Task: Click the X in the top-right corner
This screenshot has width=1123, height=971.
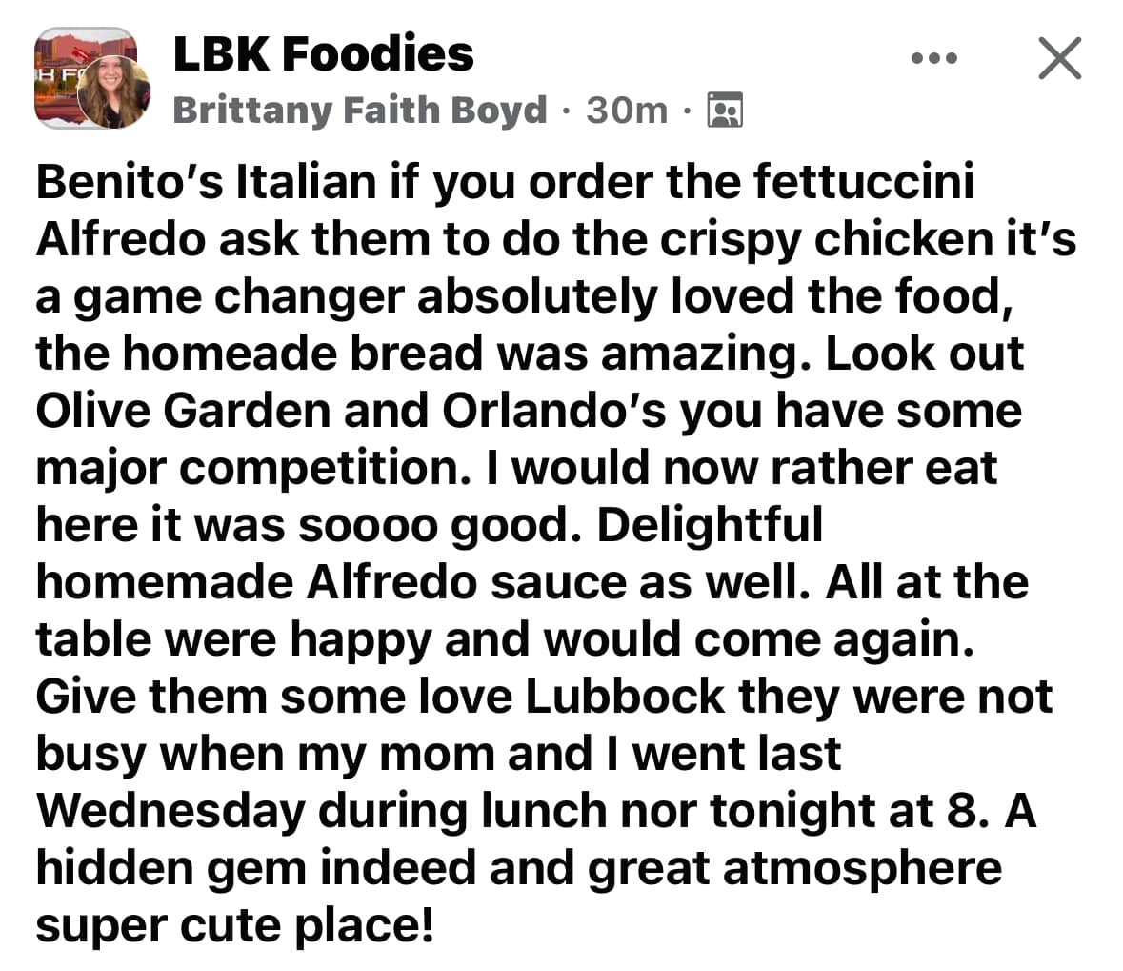Action: coord(1060,57)
